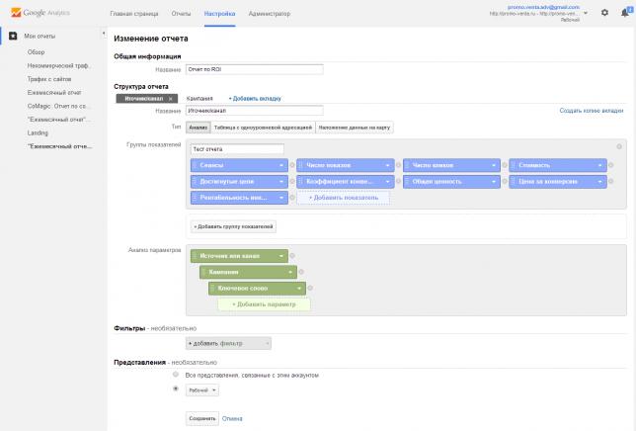
Task: Open the добавить фильтр dropdown
Action: point(228,342)
